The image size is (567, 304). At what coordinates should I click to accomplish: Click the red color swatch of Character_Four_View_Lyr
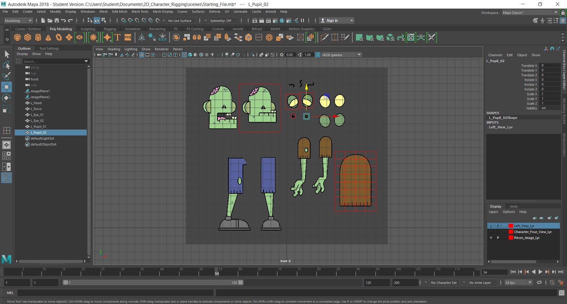point(511,232)
